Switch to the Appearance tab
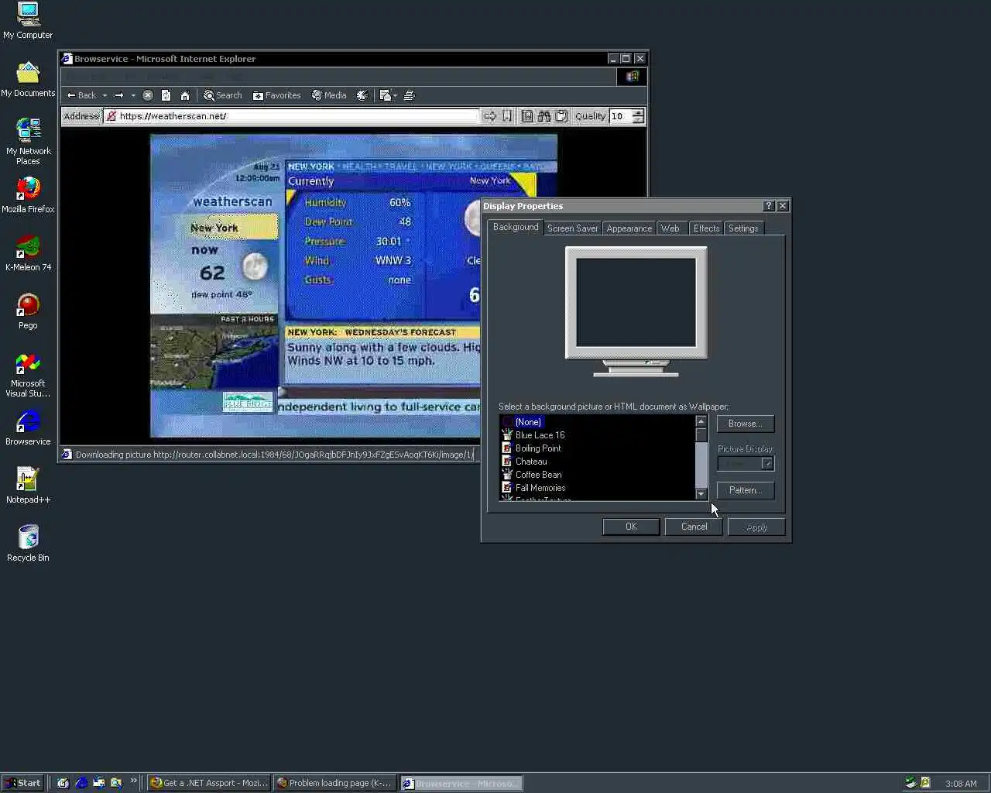991x793 pixels. pyautogui.click(x=629, y=228)
